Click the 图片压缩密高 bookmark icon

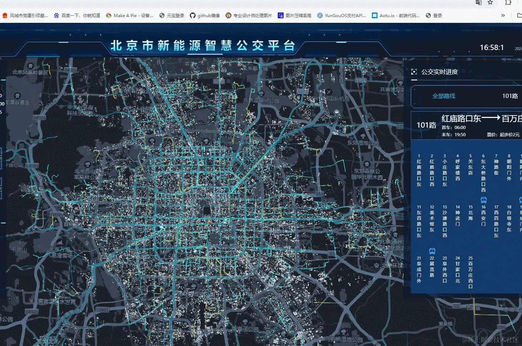click(281, 15)
